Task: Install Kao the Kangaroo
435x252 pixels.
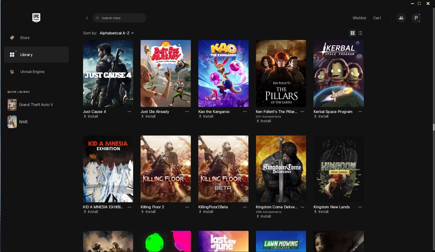Action: [x=206, y=116]
